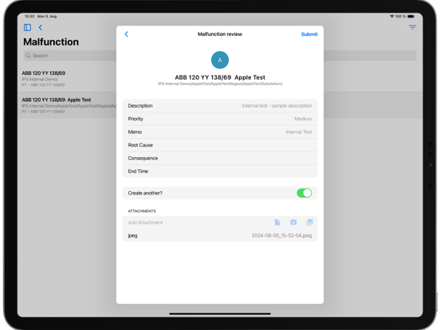This screenshot has width=440, height=330.
Task: Toggle the sidebar panel icon
Action: click(27, 27)
